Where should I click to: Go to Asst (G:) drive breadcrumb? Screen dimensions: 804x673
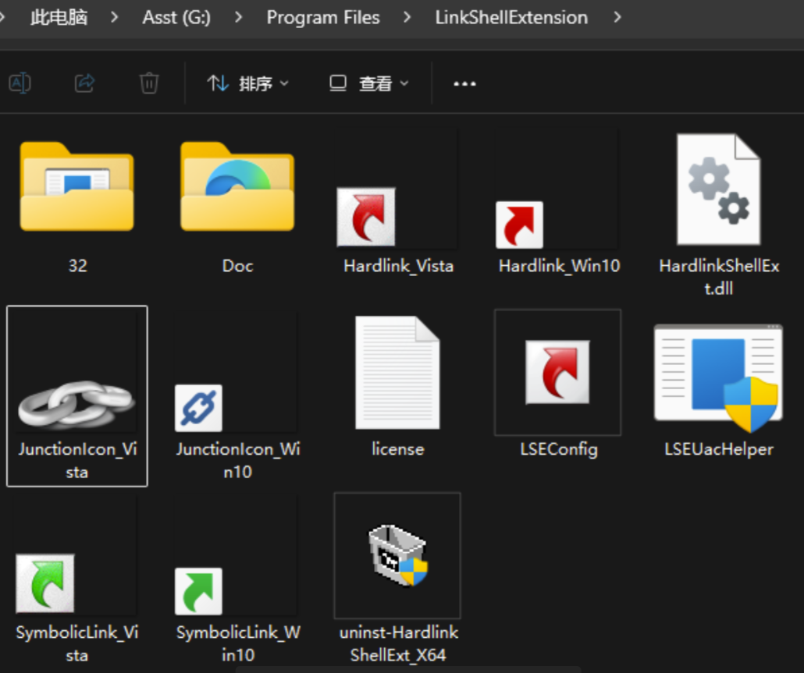176,17
